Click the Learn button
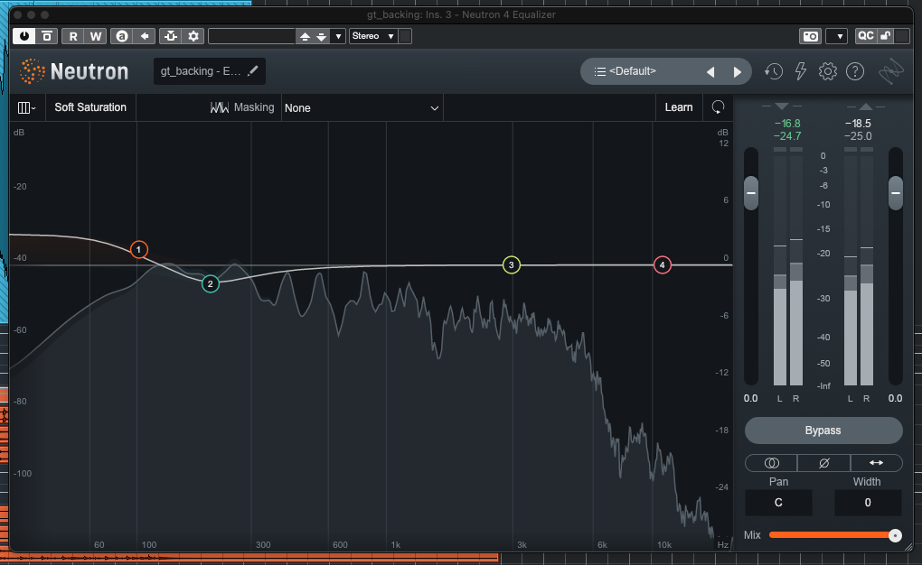The width and height of the screenshot is (922, 565). [x=679, y=107]
